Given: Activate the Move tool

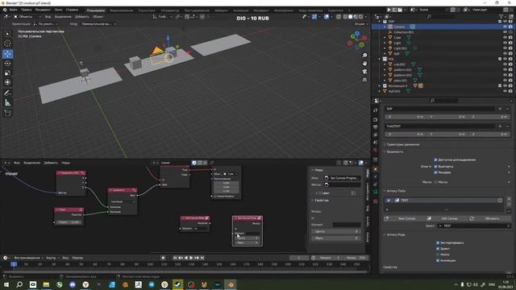Looking at the screenshot, I should click(x=7, y=54).
